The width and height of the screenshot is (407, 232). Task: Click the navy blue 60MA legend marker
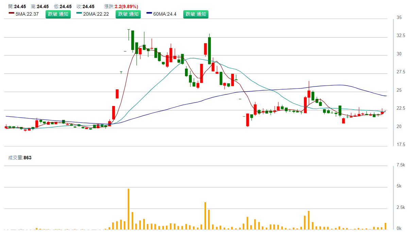pos(149,13)
